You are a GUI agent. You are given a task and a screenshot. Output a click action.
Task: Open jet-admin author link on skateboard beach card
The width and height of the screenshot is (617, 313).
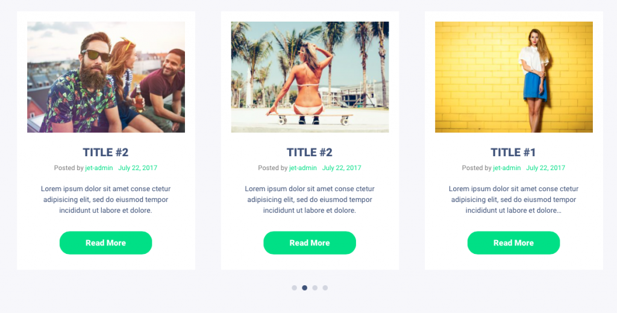point(303,168)
